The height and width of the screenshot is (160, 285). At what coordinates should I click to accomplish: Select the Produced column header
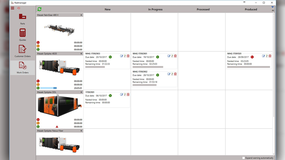pos(251,10)
